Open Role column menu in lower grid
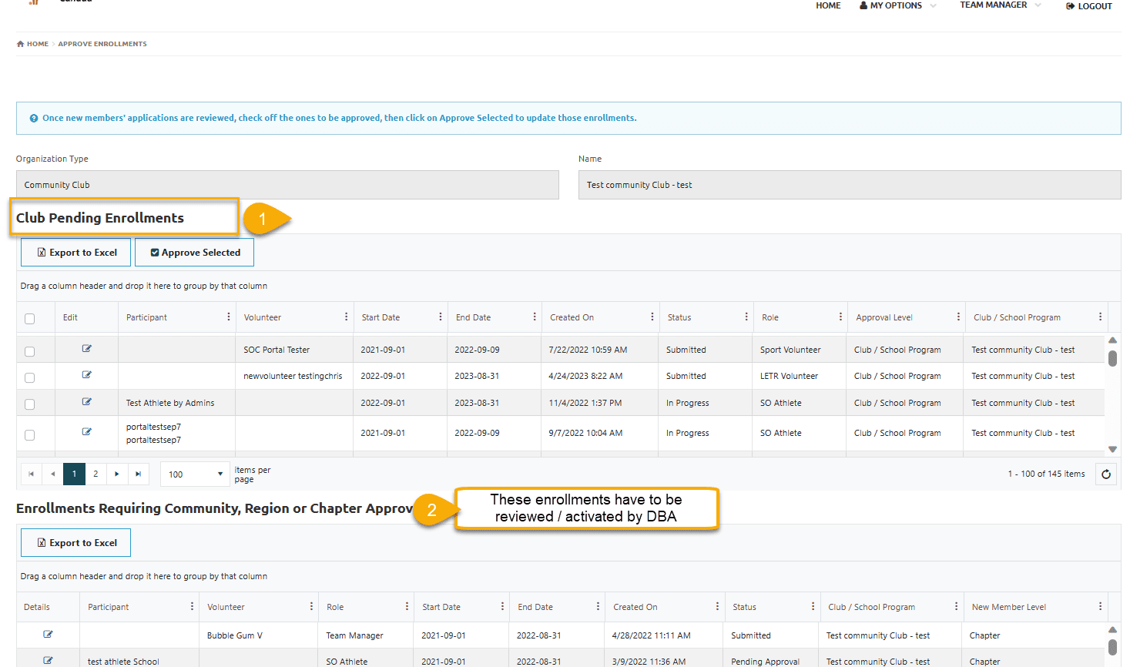Viewport: 1130px width, 667px height. click(x=407, y=607)
